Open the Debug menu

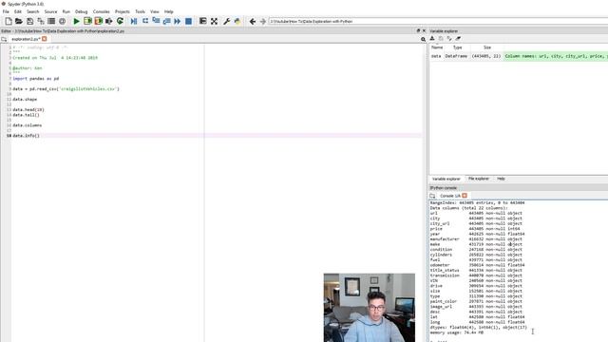click(x=81, y=11)
